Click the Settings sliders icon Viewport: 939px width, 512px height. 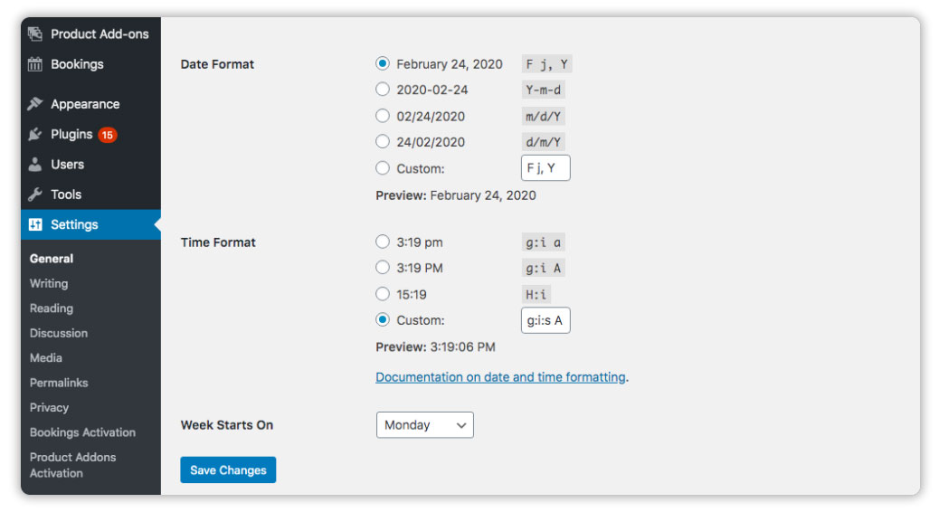point(35,224)
